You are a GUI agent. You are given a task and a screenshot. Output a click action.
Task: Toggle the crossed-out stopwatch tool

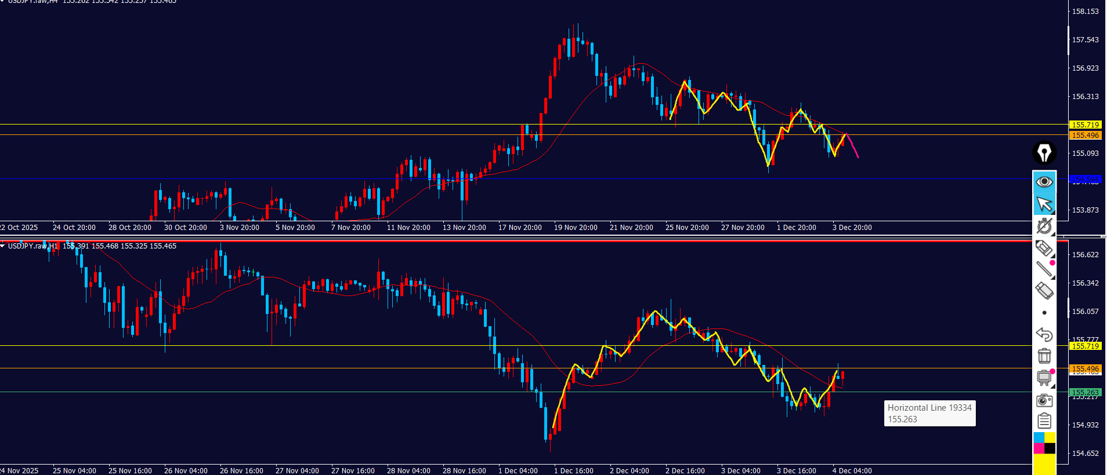pos(1044,226)
